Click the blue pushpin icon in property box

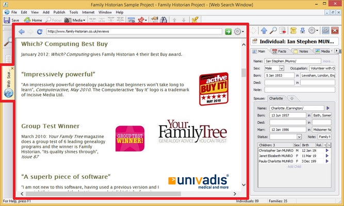[303, 31]
